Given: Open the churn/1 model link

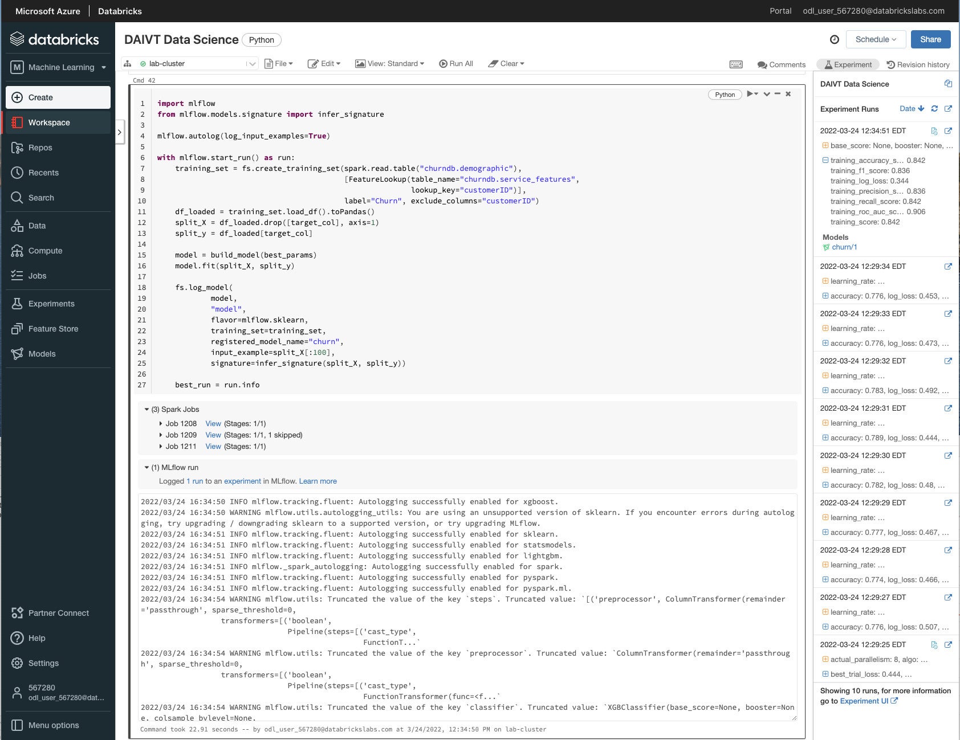Looking at the screenshot, I should [844, 247].
